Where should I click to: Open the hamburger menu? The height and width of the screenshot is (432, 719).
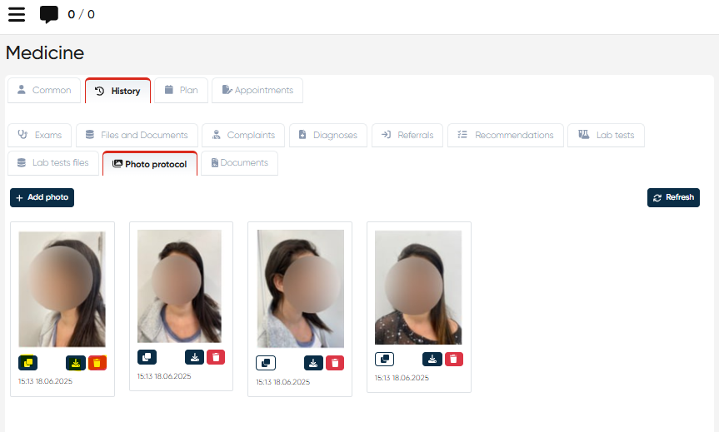(17, 14)
